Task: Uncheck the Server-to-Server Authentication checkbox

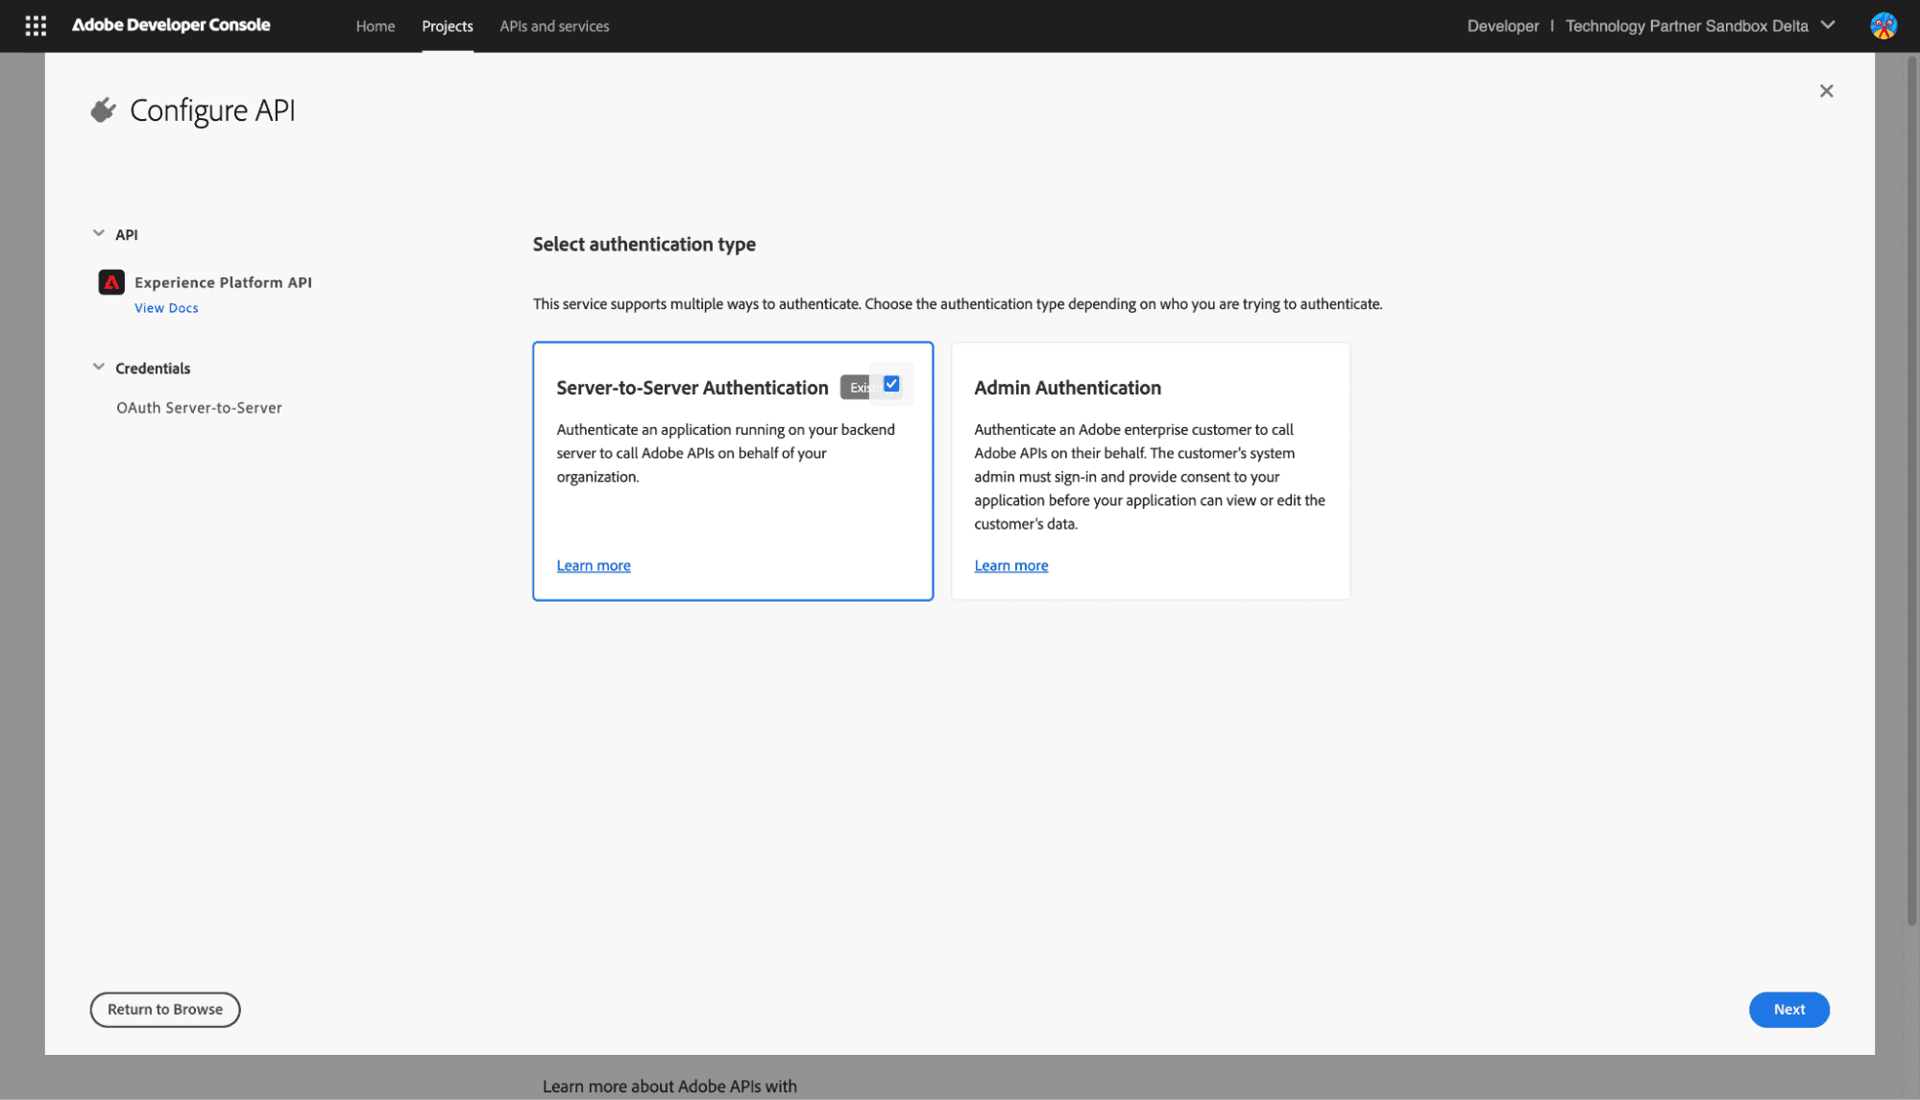Action: click(891, 384)
